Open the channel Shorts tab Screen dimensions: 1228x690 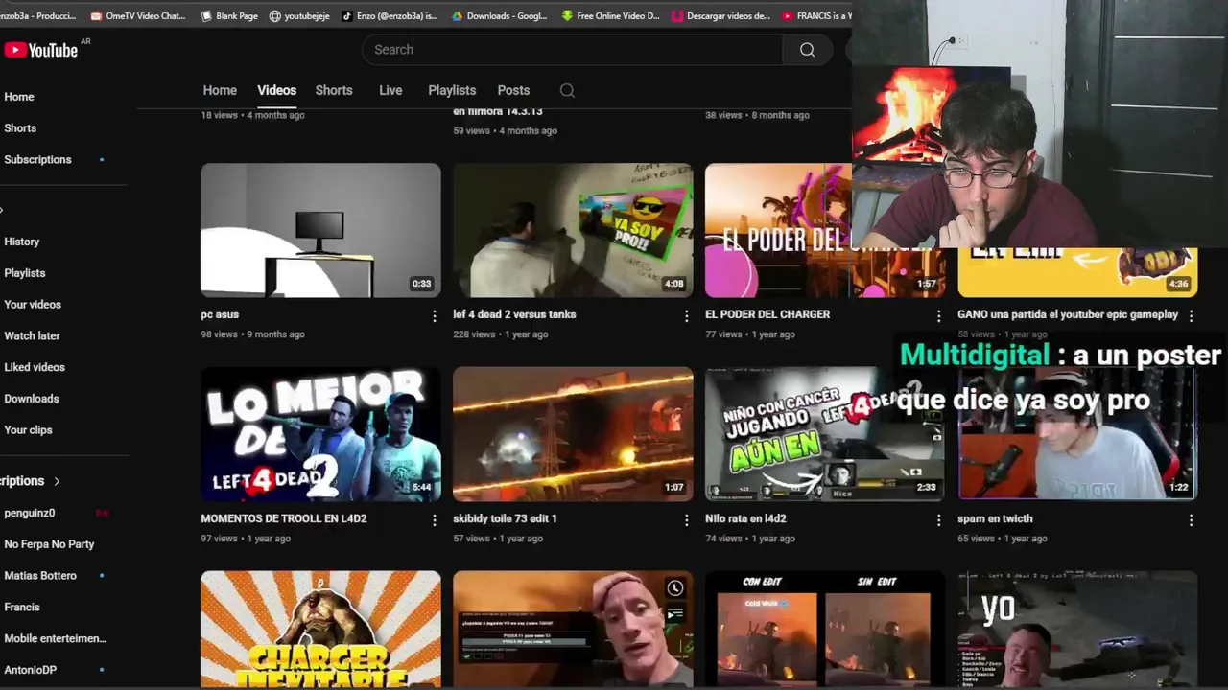(334, 90)
